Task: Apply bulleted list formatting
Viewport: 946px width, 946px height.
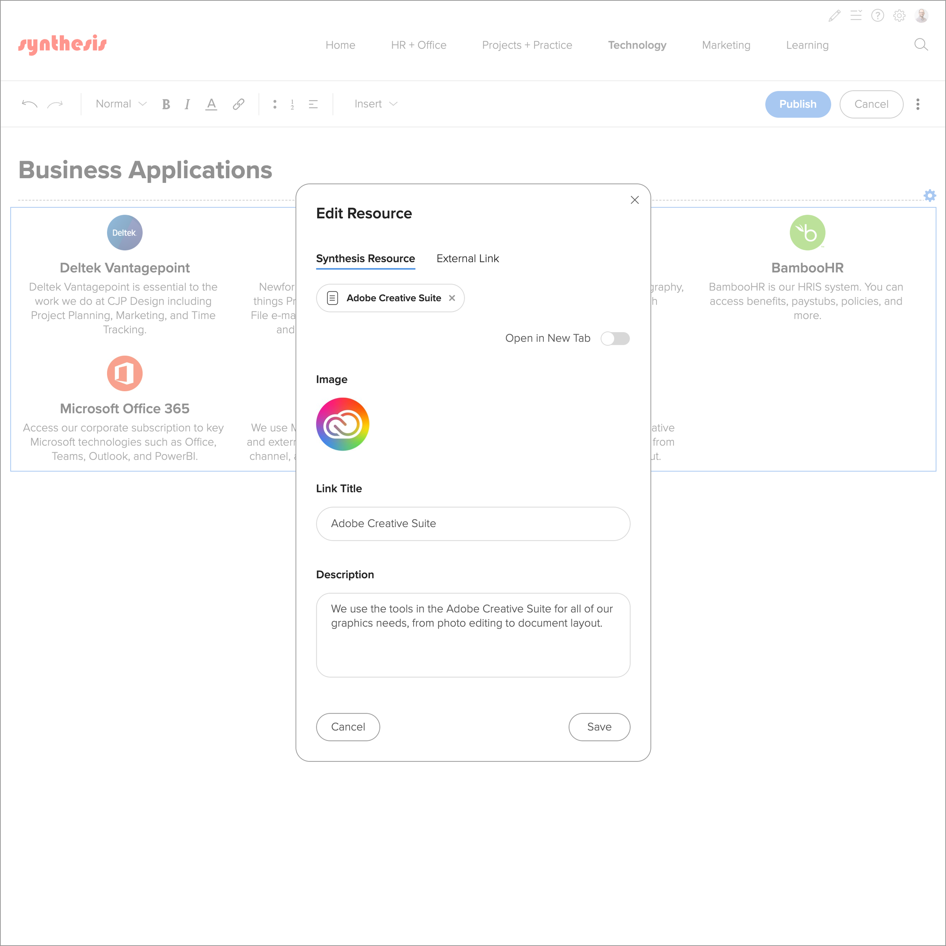Action: [x=275, y=104]
